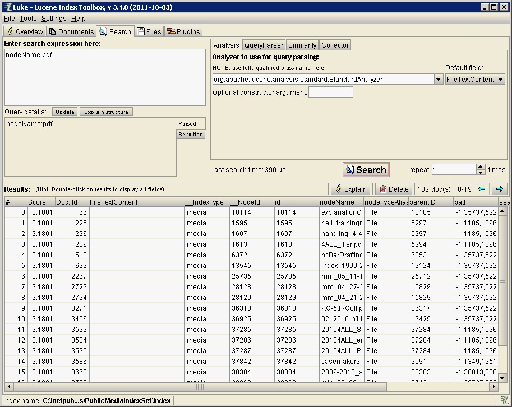This screenshot has width=512, height=407.
Task: Click the vertical scrollbar thumb of results
Action: pos(502,280)
